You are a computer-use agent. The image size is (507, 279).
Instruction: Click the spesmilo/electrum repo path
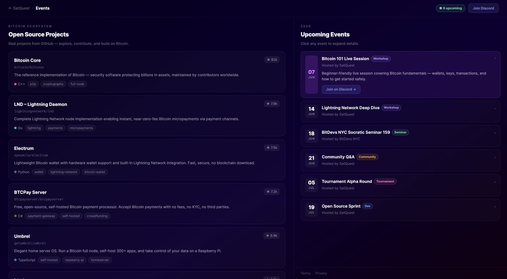31,155
